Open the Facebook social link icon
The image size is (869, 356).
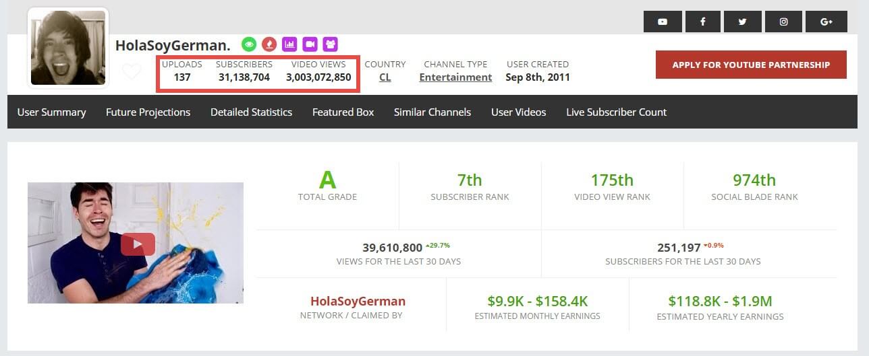[702, 22]
